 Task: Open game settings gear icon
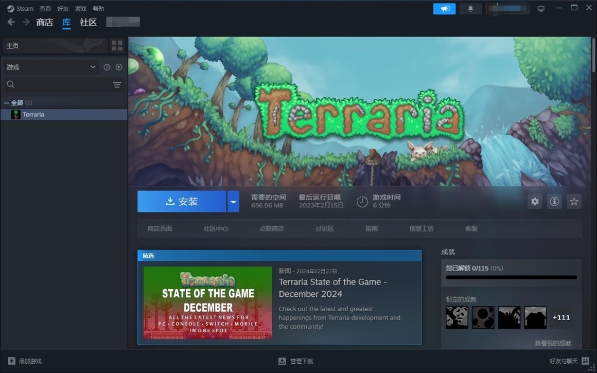tap(535, 201)
